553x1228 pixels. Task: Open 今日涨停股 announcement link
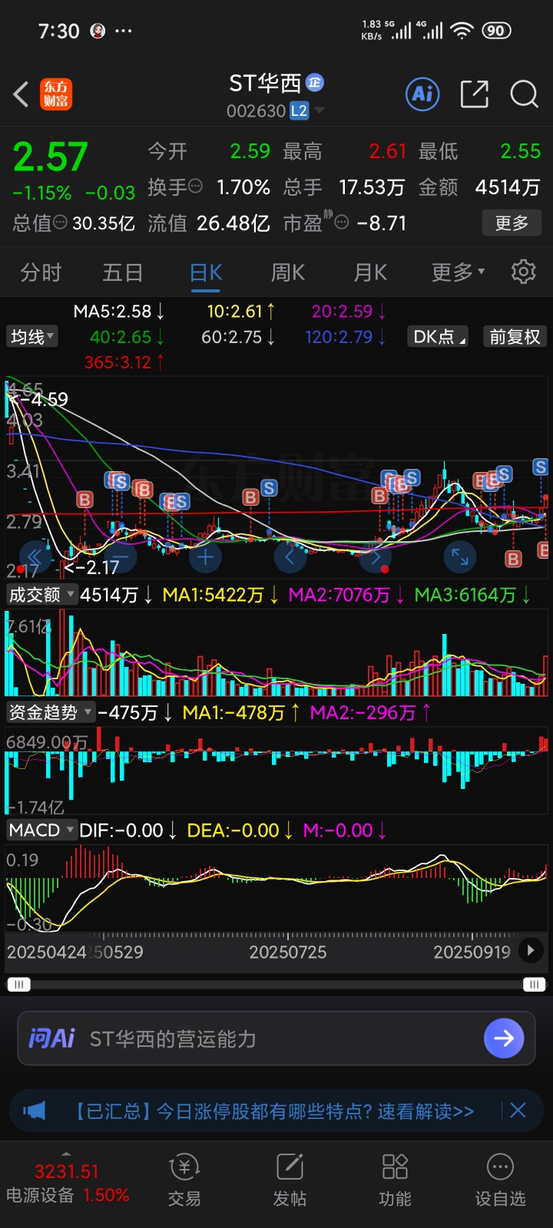(x=273, y=1111)
